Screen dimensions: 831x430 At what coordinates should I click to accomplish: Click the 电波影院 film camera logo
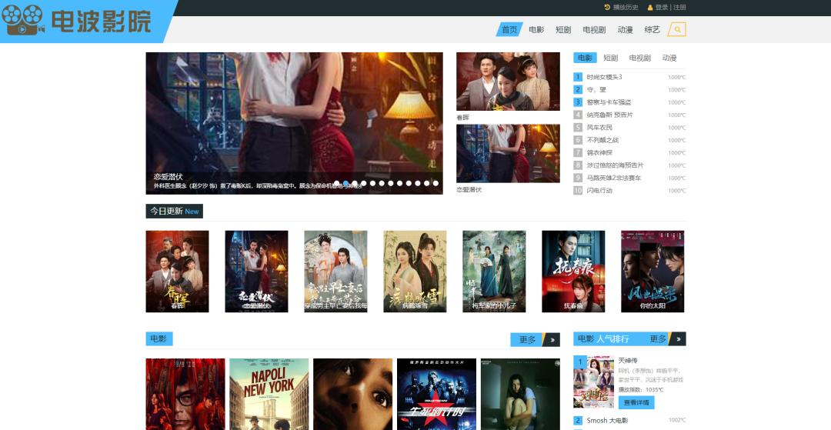point(23,21)
